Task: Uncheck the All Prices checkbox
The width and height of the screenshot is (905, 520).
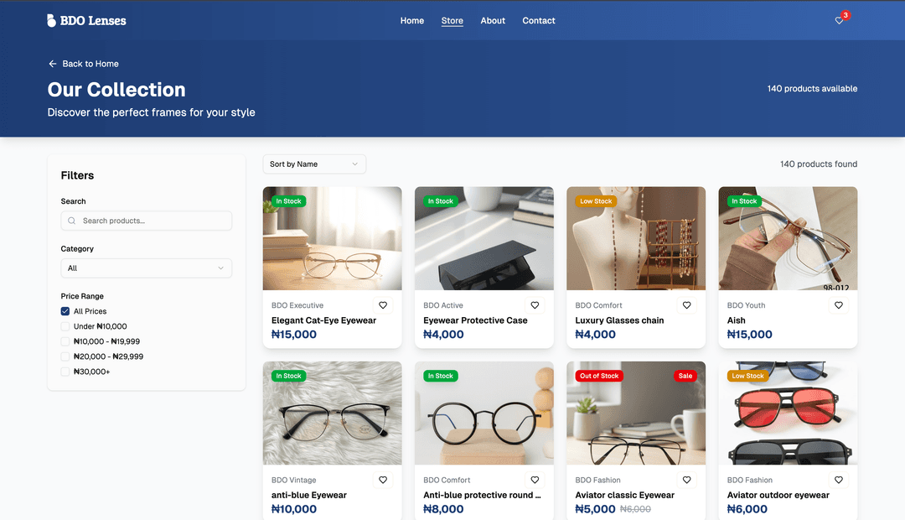Action: 65,311
